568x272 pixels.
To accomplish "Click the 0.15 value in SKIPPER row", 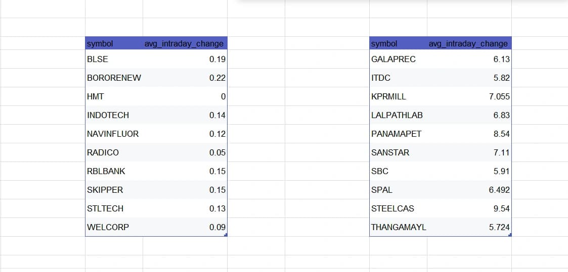I will (x=185, y=190).
